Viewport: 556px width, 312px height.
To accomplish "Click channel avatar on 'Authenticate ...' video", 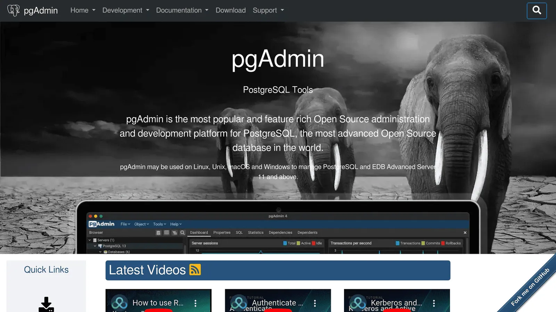I will (x=239, y=303).
